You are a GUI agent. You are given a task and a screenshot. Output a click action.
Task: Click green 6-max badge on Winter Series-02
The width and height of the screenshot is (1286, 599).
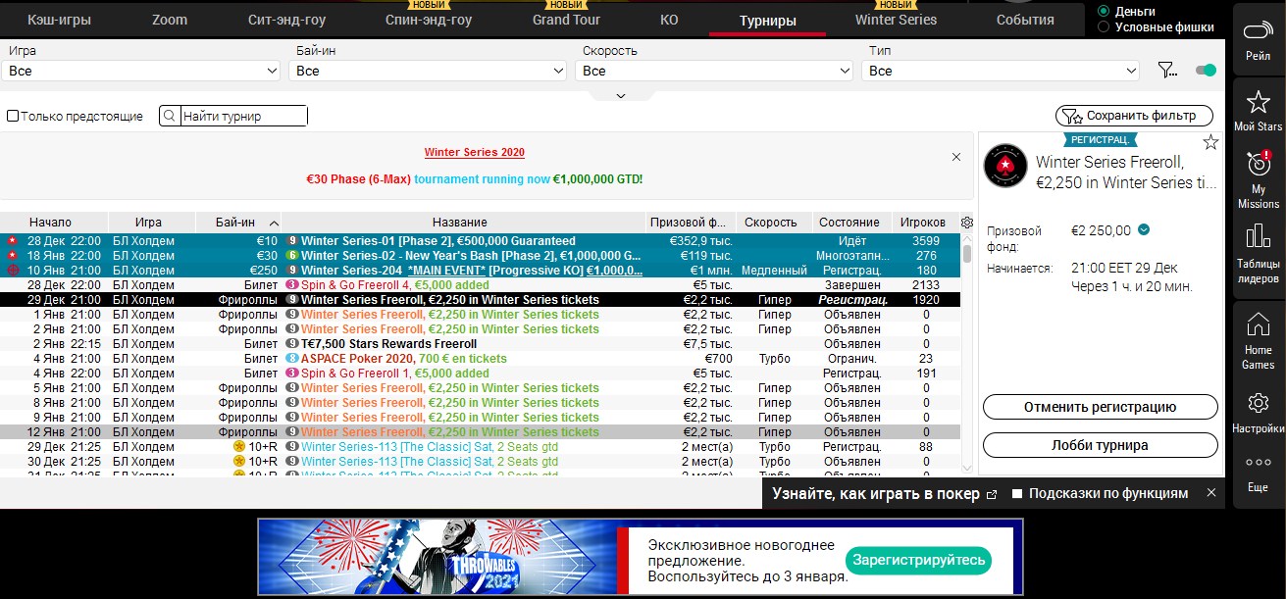point(292,256)
